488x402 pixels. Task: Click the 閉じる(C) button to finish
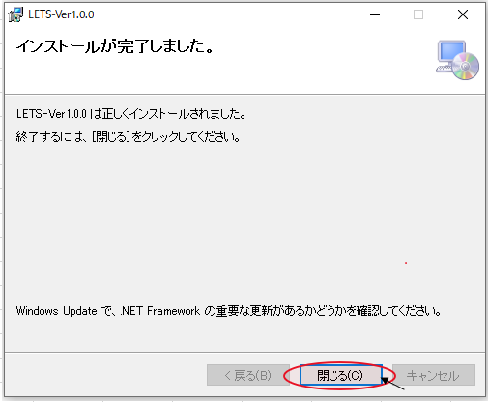pos(340,375)
